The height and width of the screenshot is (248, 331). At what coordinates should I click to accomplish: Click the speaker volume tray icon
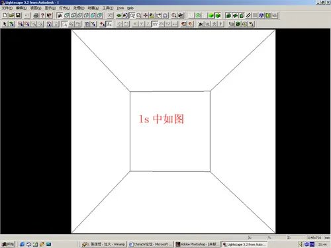[301, 244]
